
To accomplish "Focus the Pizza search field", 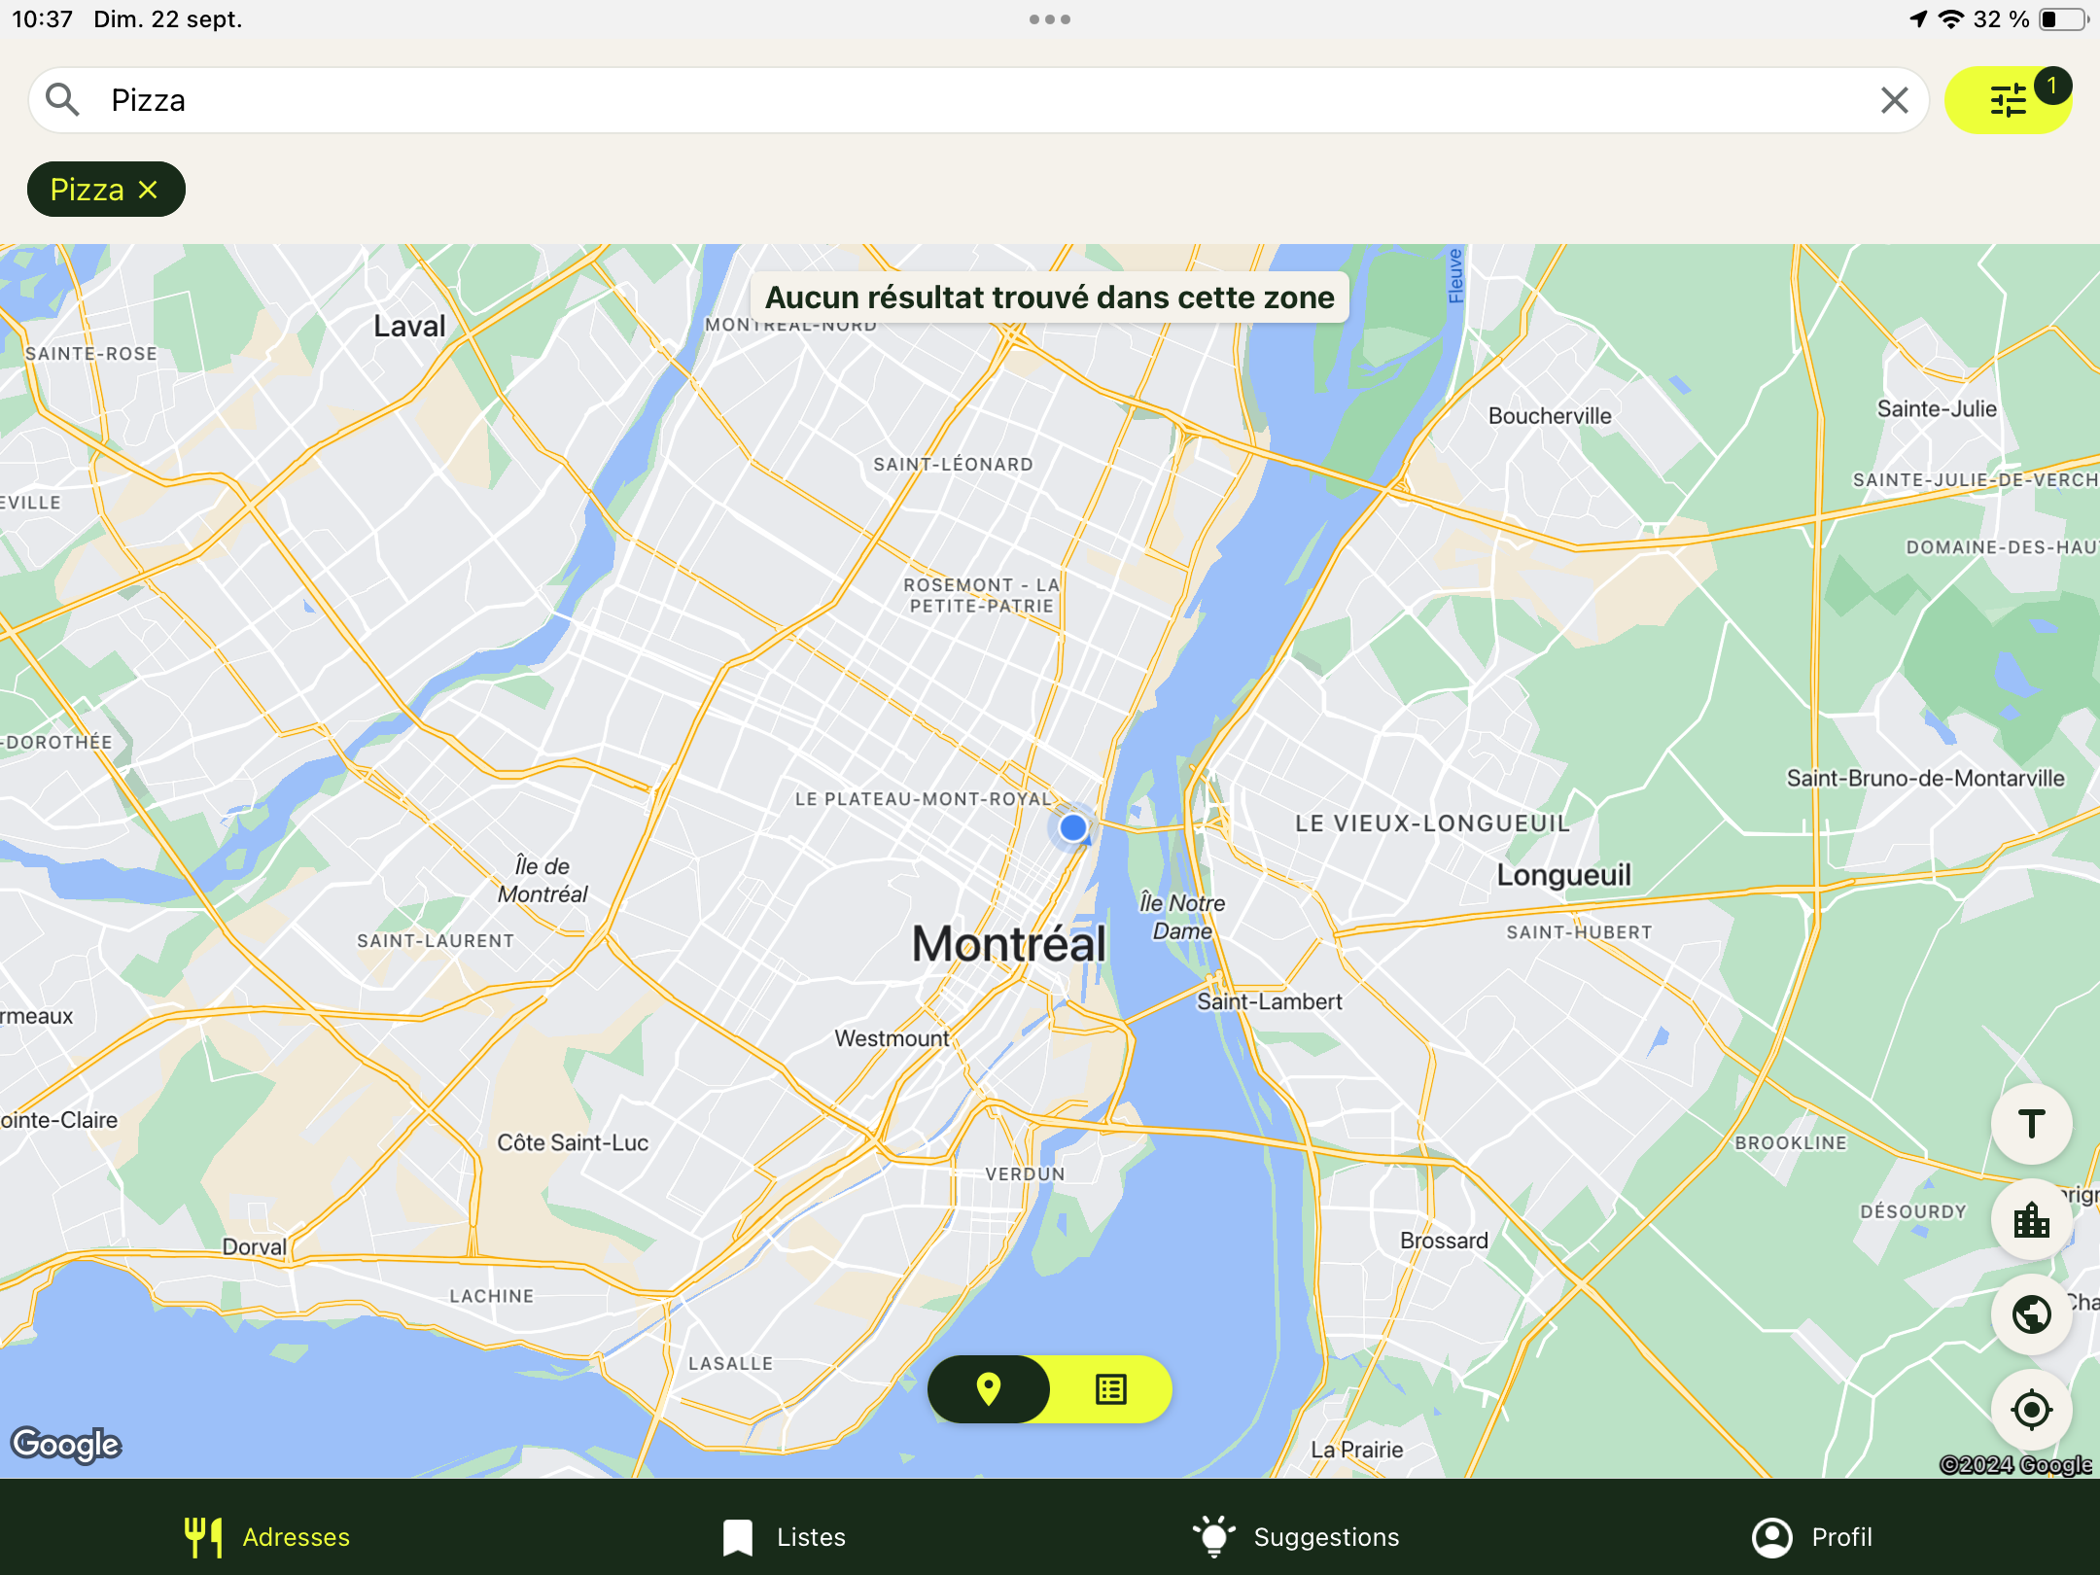I will [x=972, y=100].
